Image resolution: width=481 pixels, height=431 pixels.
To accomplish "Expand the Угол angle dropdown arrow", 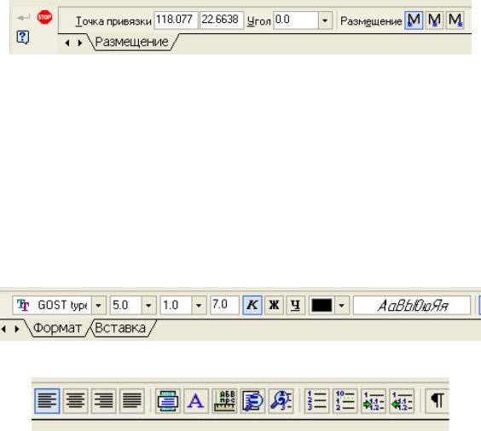I will pos(325,20).
